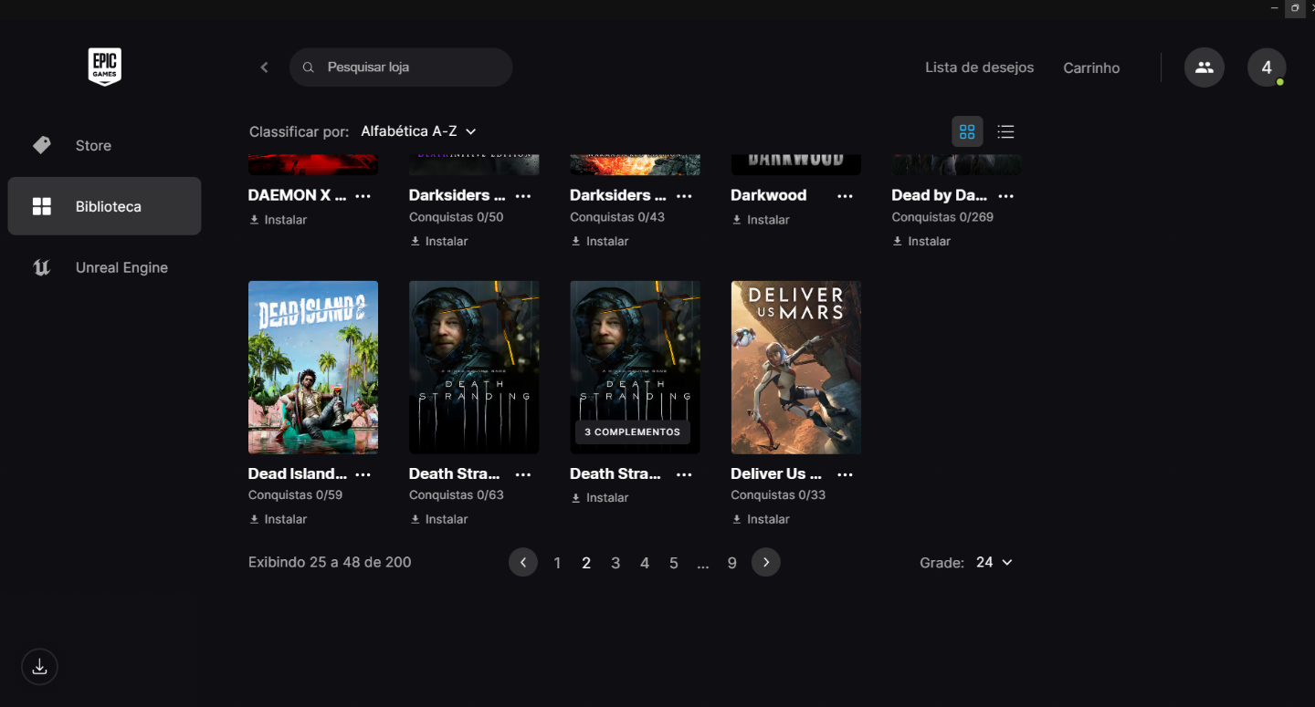This screenshot has width=1315, height=707.
Task: Open options menu for DAEMON X
Action: [x=363, y=195]
